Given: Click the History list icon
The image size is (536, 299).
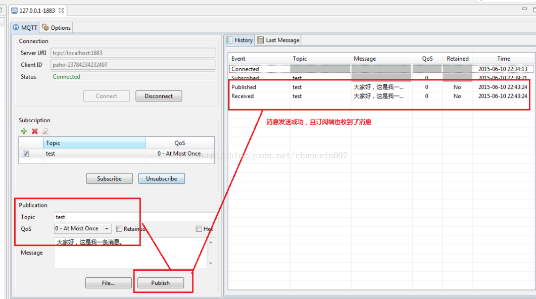Looking at the screenshot, I should pos(229,40).
